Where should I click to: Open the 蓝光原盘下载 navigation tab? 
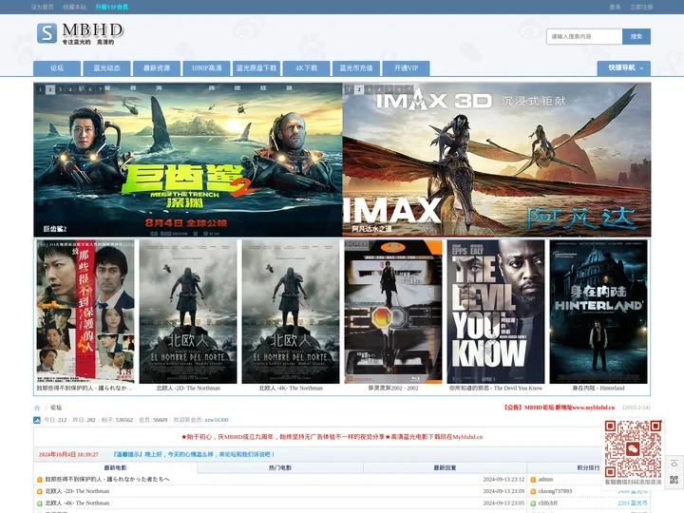256,68
